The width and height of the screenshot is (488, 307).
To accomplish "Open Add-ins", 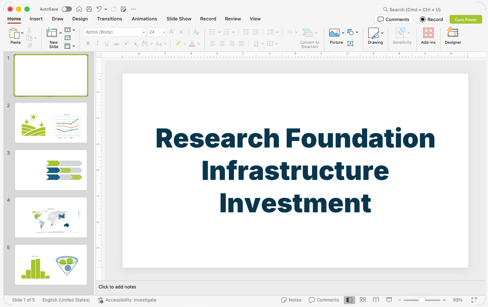I will coord(428,36).
